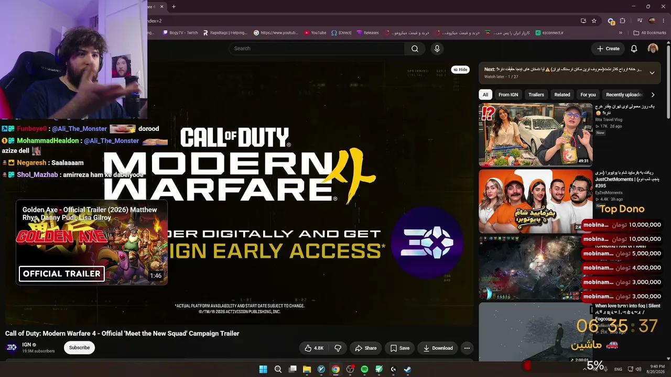Open the Rita Travel Vlog video thumbnail
Viewport: 671px width, 377px height.
(x=535, y=135)
